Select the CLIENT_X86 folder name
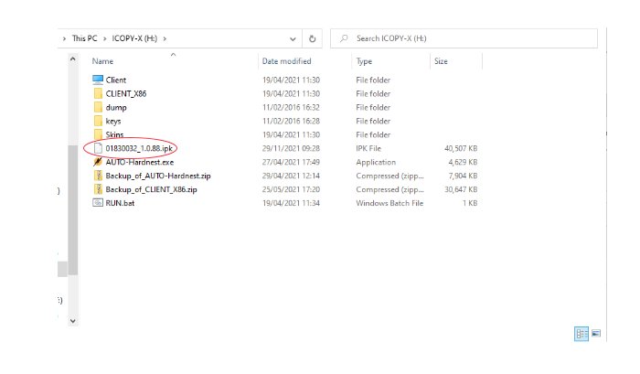 126,93
